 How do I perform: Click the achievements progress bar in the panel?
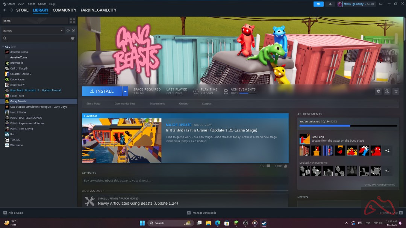[348, 126]
